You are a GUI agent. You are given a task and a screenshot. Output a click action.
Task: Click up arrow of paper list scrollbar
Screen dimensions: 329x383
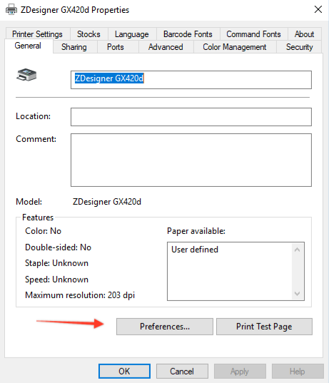(x=297, y=250)
